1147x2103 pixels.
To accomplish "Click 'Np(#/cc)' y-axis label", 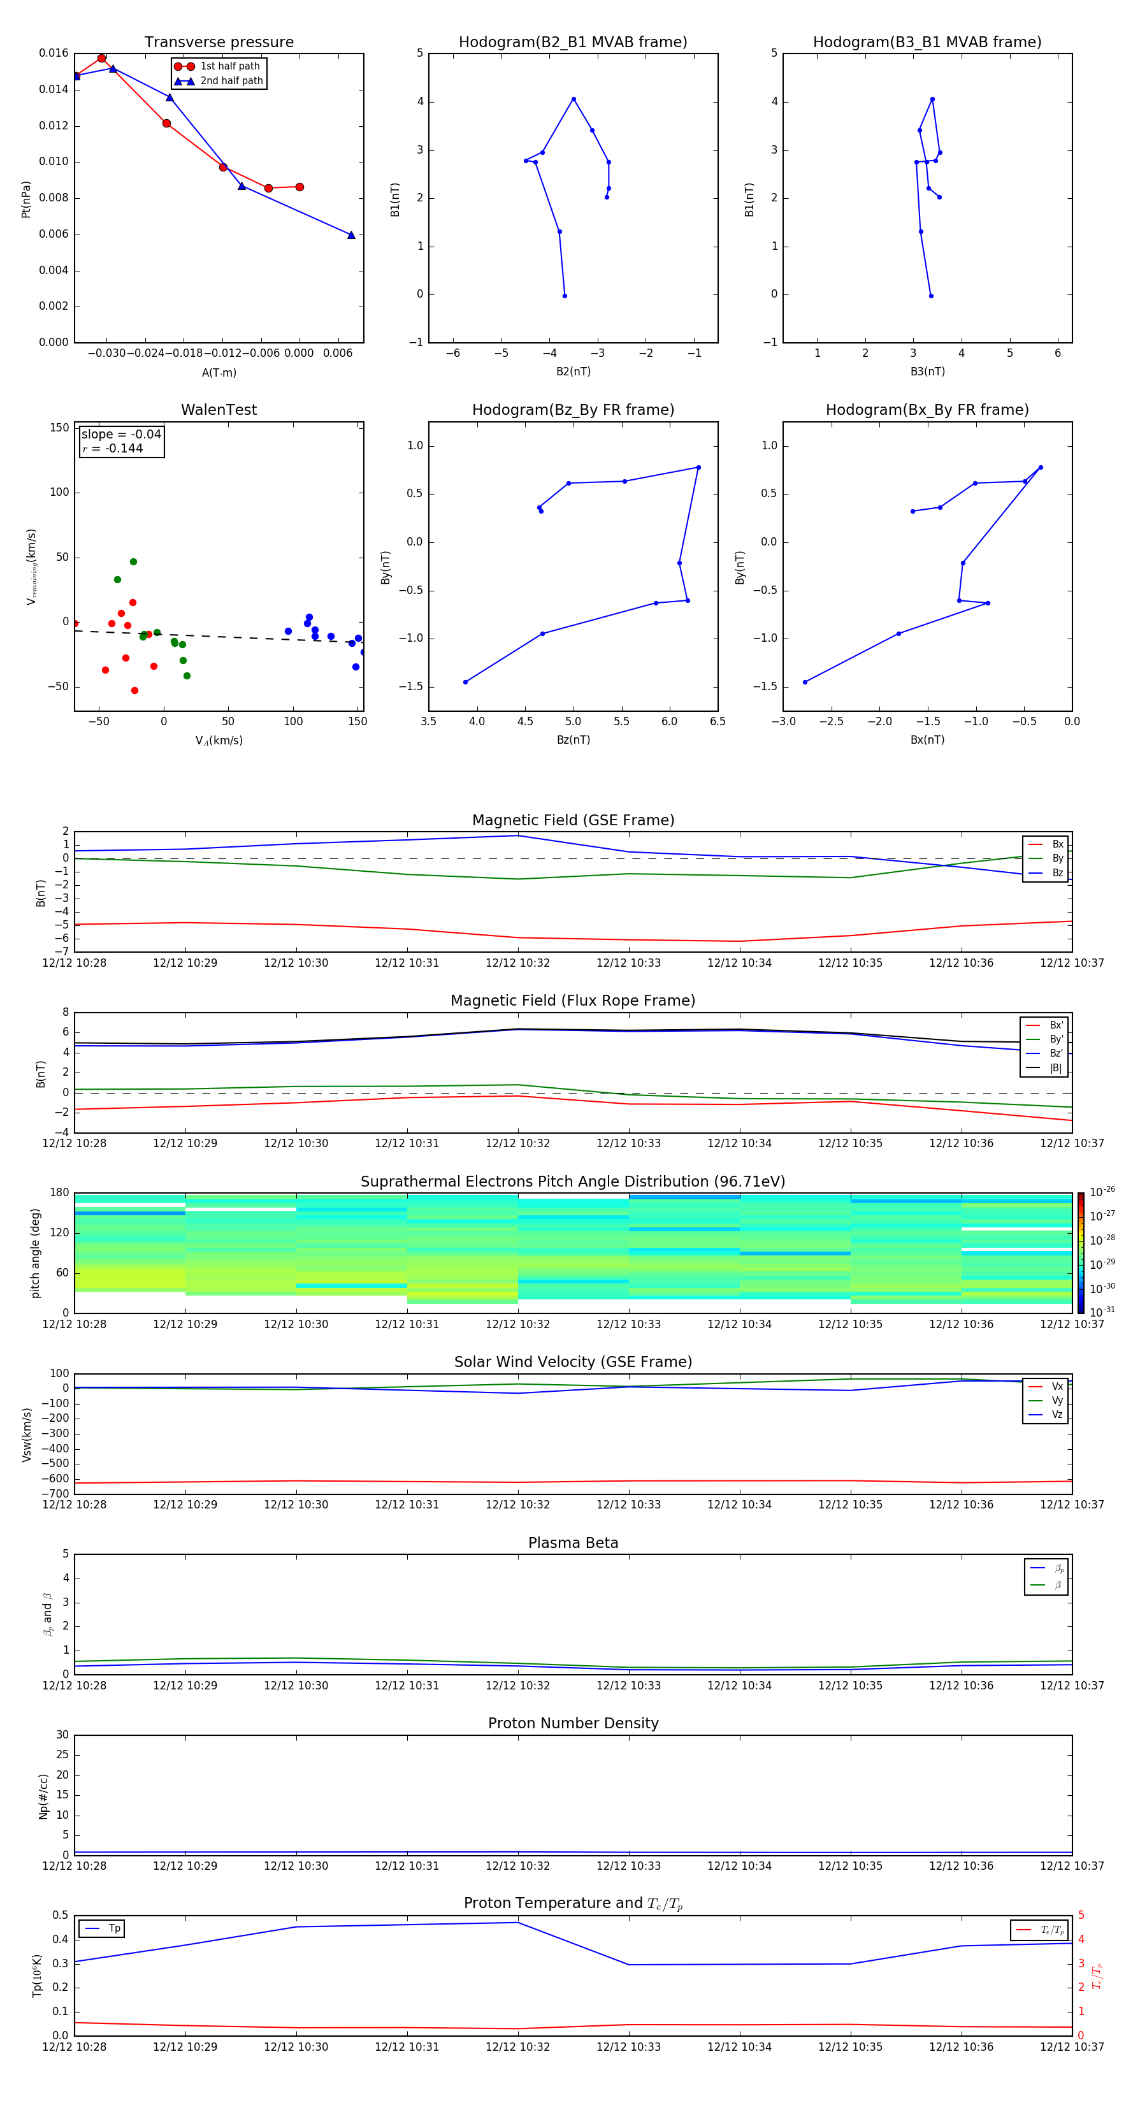I will point(43,1796).
